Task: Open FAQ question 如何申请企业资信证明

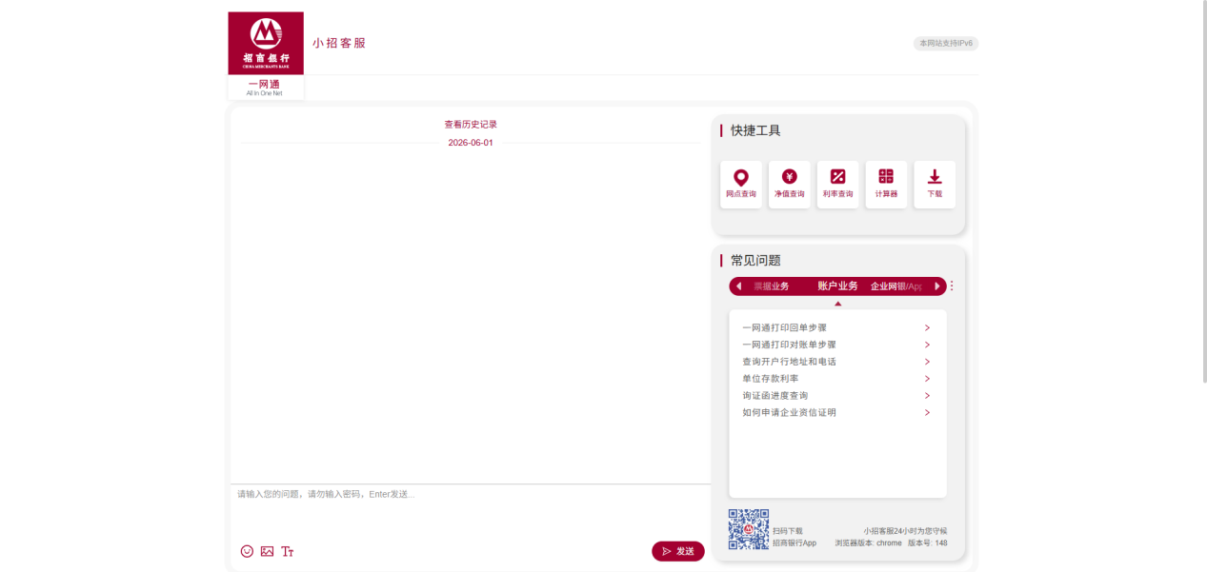Action: [789, 413]
